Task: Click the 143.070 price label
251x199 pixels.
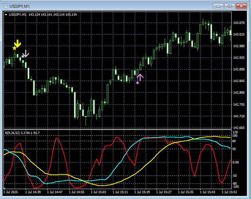Action: [239, 23]
